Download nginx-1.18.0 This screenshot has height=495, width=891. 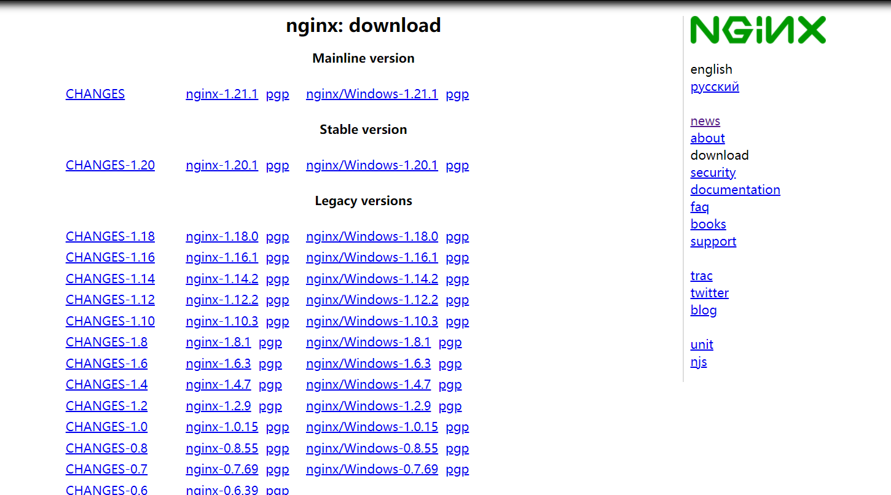tap(222, 236)
